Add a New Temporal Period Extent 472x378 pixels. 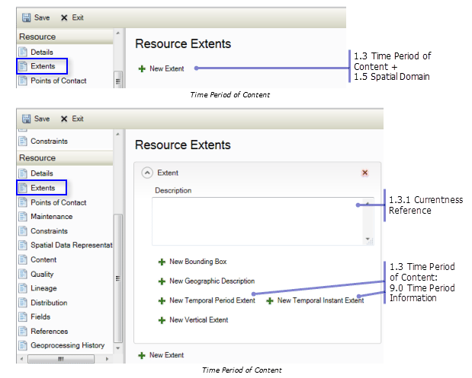click(207, 300)
